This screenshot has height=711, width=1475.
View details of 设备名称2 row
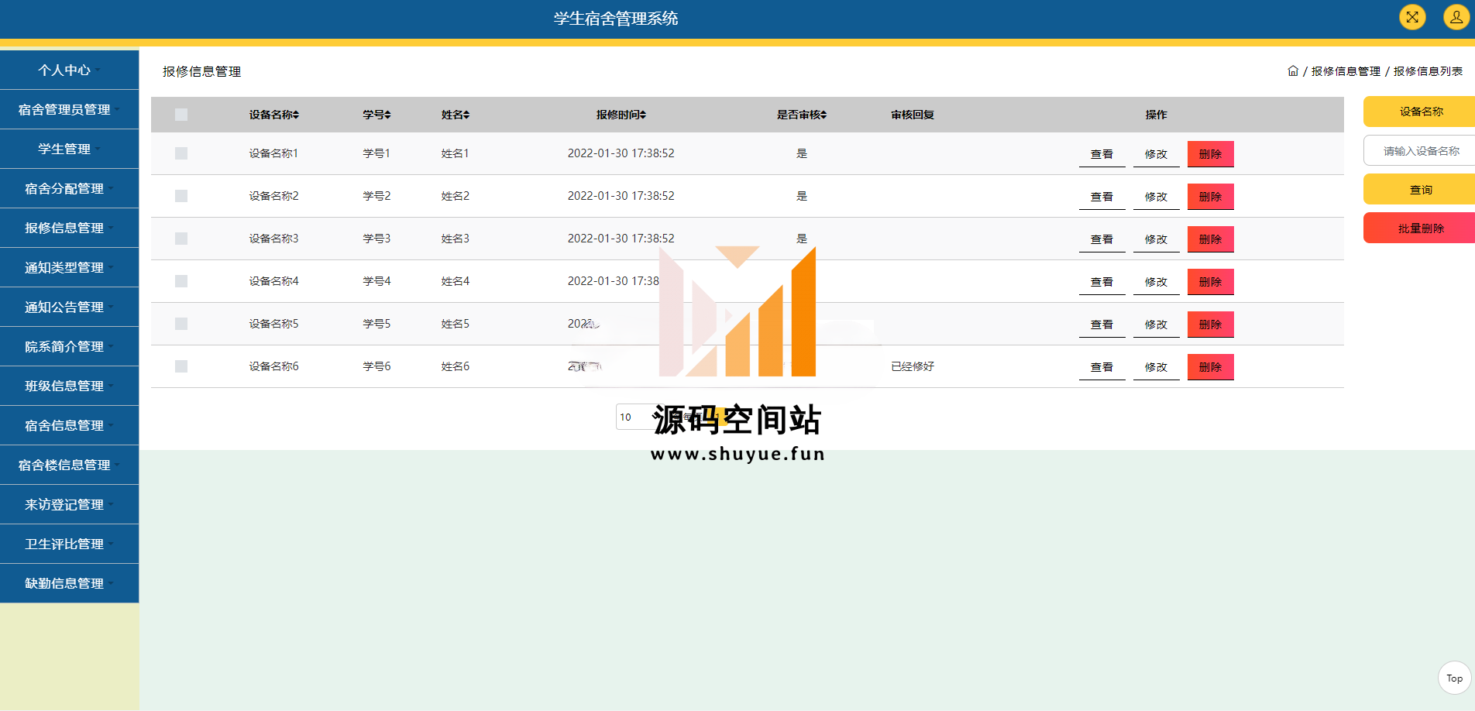click(1102, 197)
